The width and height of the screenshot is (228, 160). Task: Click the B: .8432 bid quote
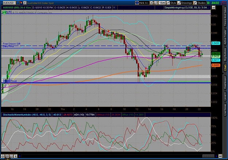pos(213,3)
